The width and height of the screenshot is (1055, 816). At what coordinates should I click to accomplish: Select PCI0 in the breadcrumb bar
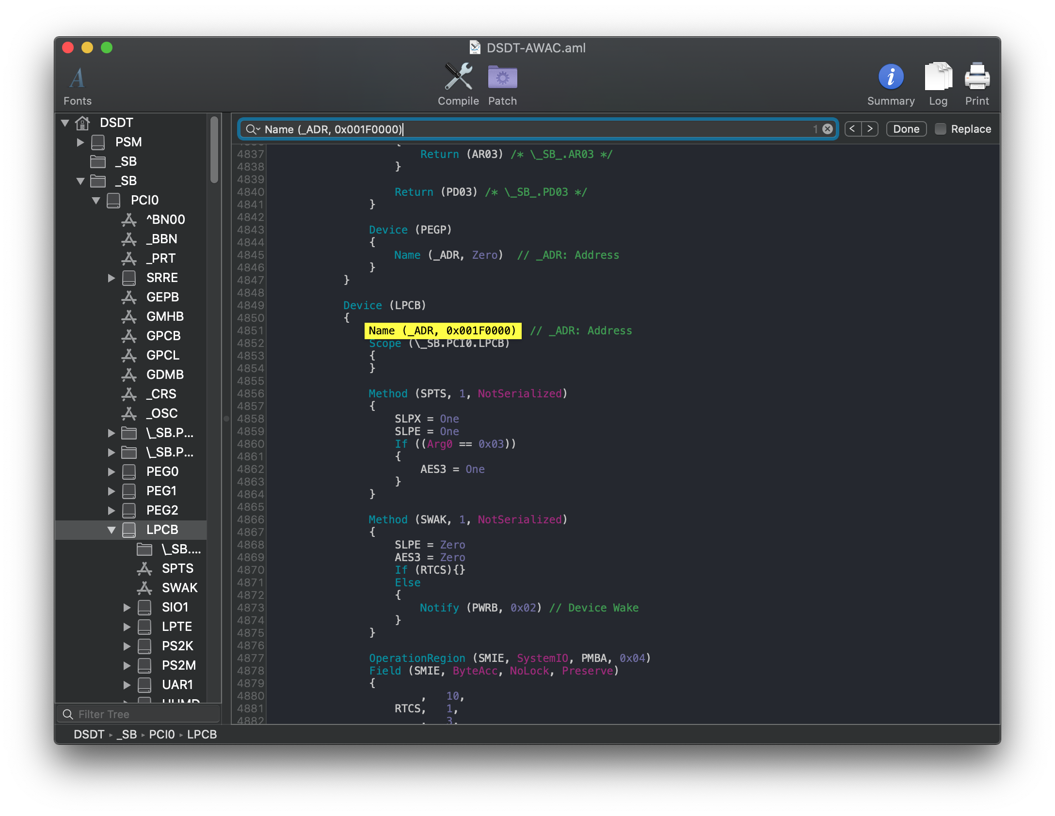click(162, 735)
